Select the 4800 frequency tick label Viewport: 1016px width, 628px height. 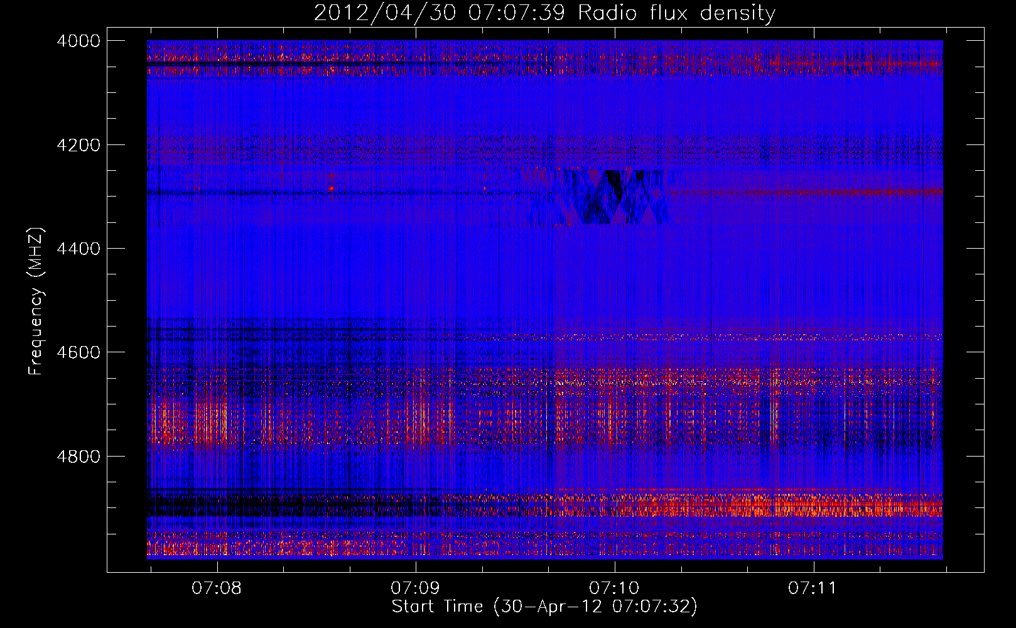[78, 457]
